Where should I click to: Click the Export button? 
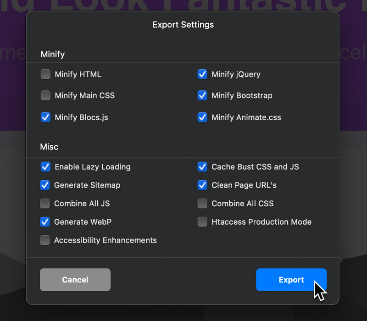tap(291, 280)
